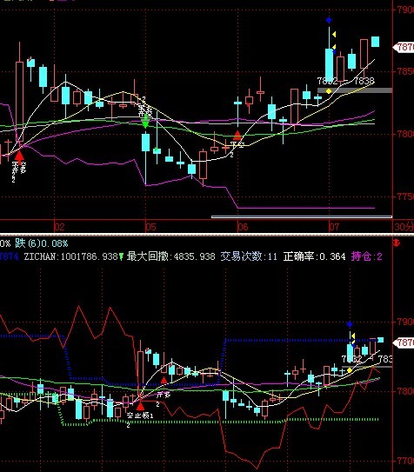
Task: Click the yellow diamond on the upper chart's gray bar
Action: click(329, 91)
